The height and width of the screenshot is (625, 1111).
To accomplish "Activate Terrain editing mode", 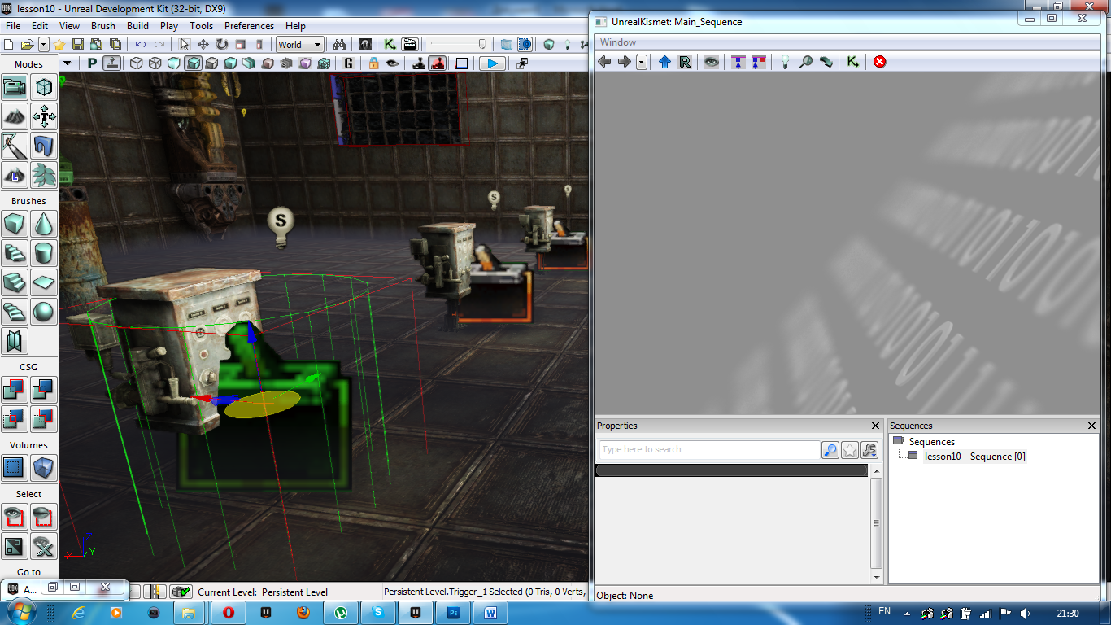I will (15, 116).
